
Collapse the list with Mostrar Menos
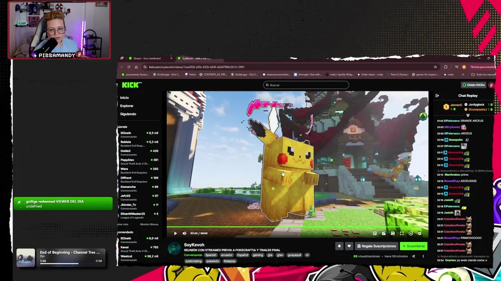point(149,224)
